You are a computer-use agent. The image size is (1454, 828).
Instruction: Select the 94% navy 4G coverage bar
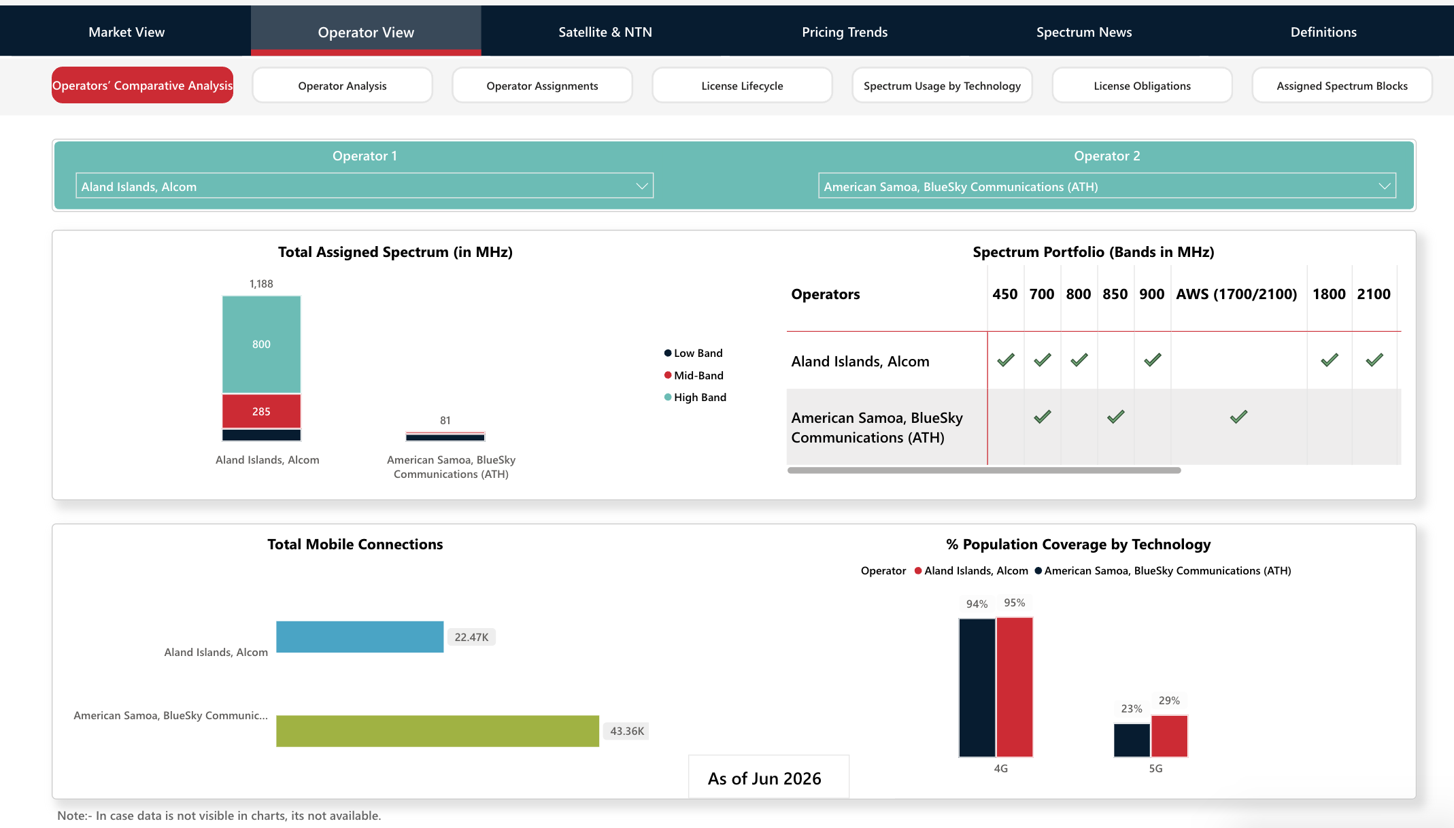pos(977,687)
